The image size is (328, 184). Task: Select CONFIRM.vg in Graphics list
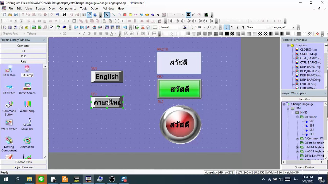pyautogui.click(x=308, y=54)
